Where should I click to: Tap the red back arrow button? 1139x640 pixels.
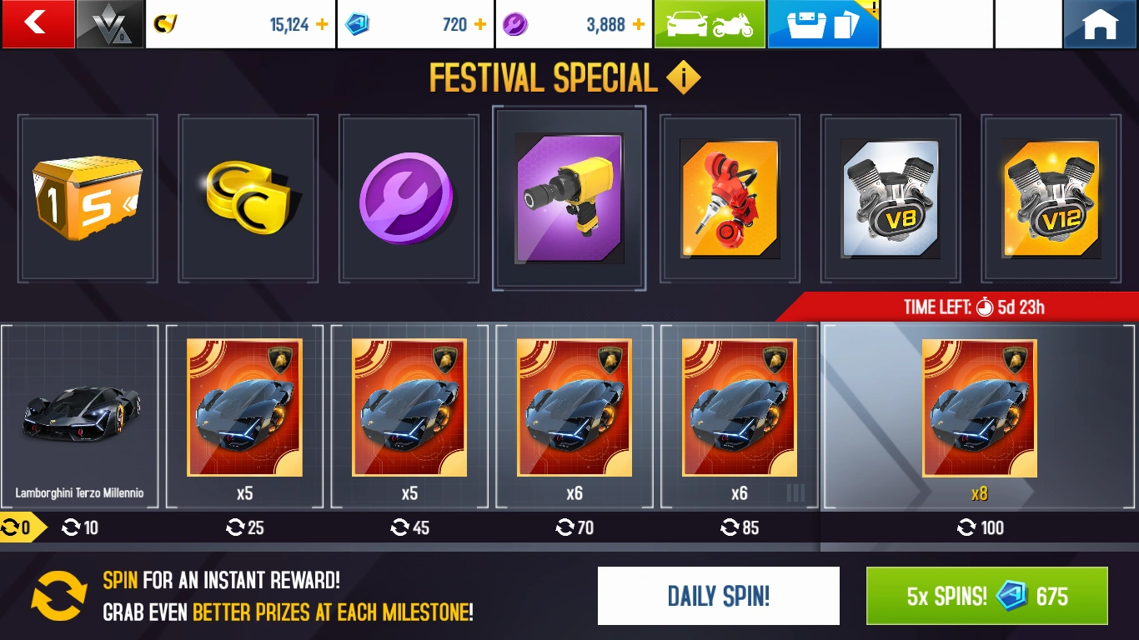point(38,23)
